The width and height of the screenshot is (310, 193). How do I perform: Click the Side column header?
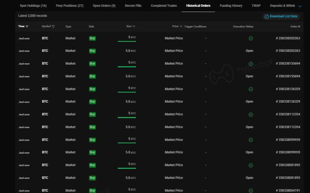91,27
